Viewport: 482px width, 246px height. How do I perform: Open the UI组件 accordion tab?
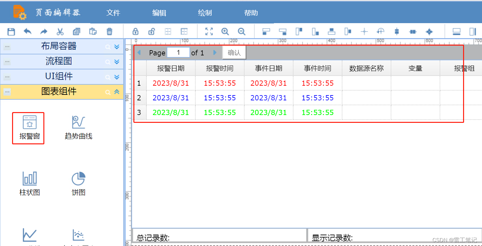click(x=62, y=77)
